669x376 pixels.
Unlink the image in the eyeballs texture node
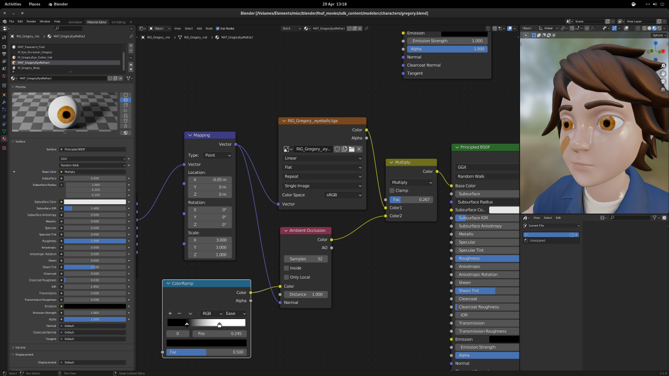pos(359,149)
